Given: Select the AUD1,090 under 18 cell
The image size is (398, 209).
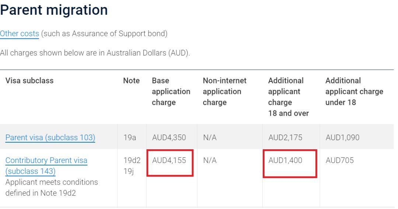Looking at the screenshot, I should [342, 137].
